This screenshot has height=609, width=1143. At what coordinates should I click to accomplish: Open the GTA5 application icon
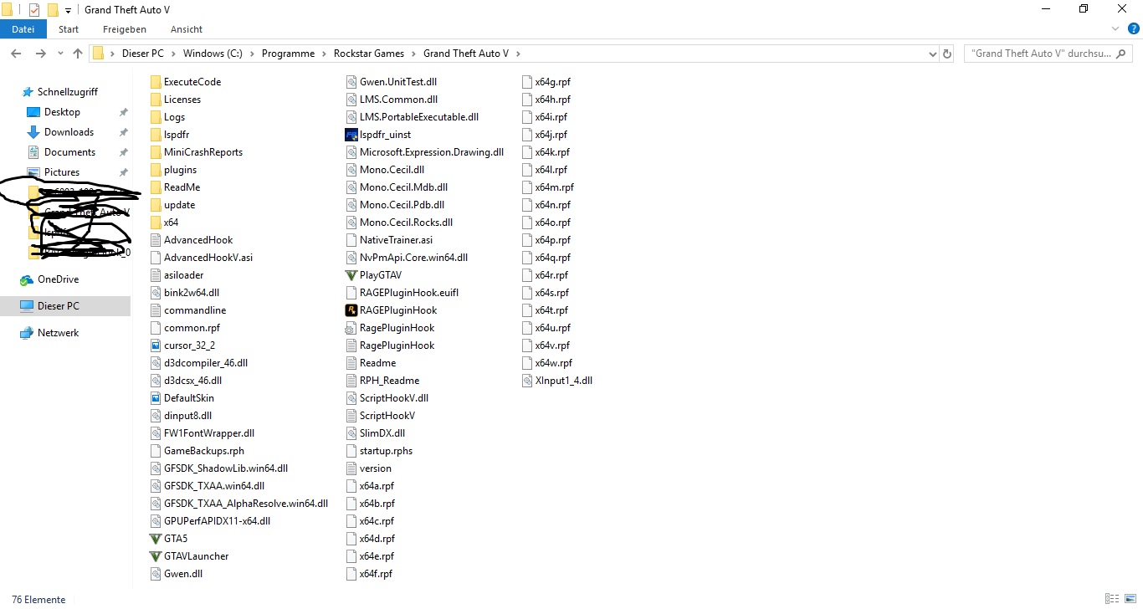(x=155, y=539)
